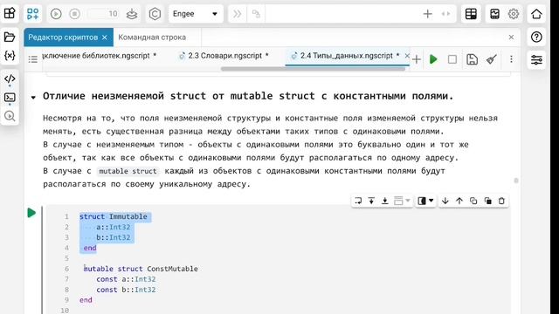Open the библиотек.ngscript file tab

pos(99,56)
